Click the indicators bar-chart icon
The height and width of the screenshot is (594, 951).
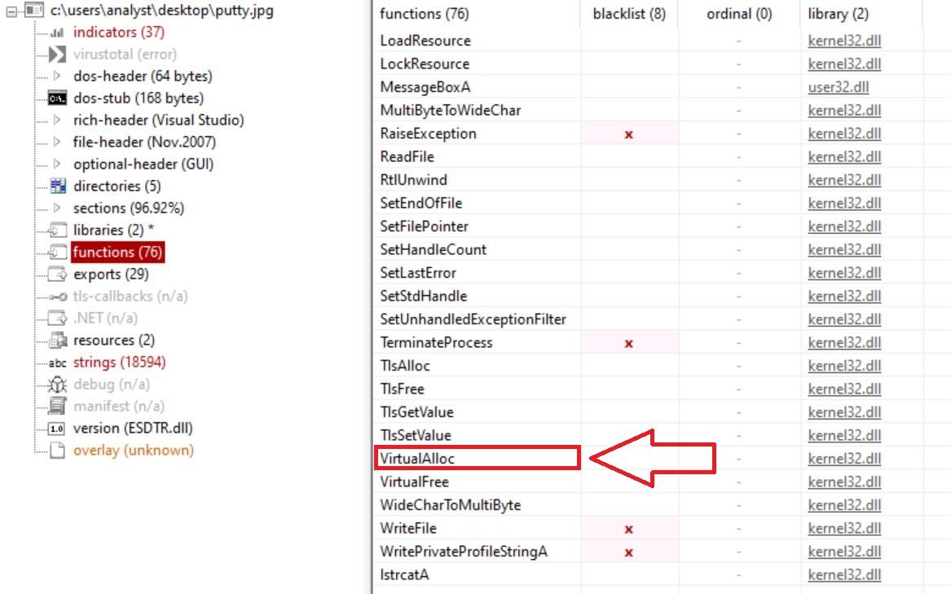[x=57, y=33]
